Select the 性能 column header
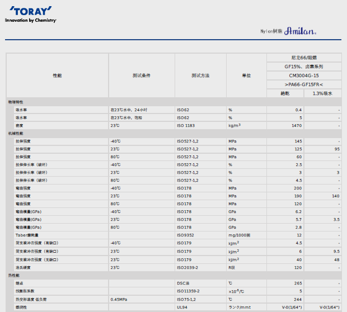This screenshot has width=347, height=312. 57,75
